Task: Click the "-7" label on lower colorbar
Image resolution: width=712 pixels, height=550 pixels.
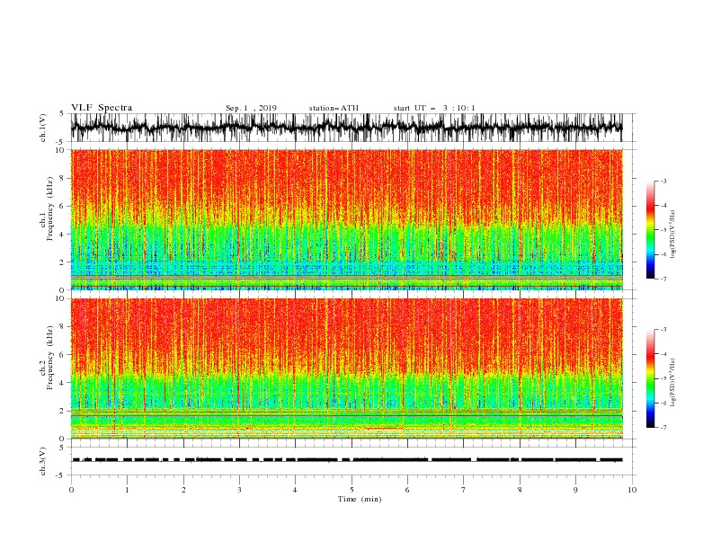Action: click(x=663, y=428)
